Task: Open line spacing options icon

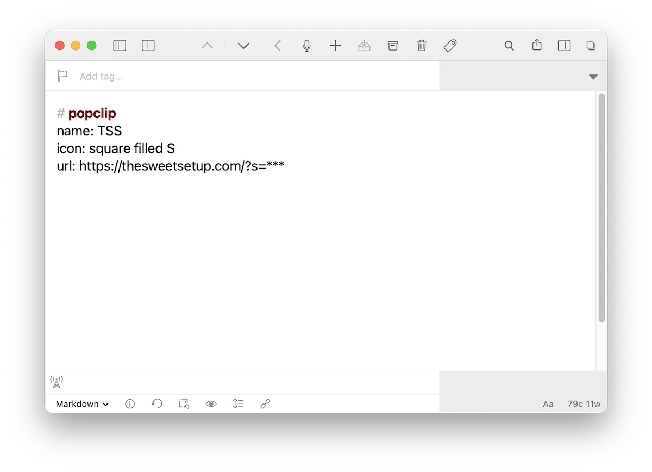Action: click(x=238, y=403)
